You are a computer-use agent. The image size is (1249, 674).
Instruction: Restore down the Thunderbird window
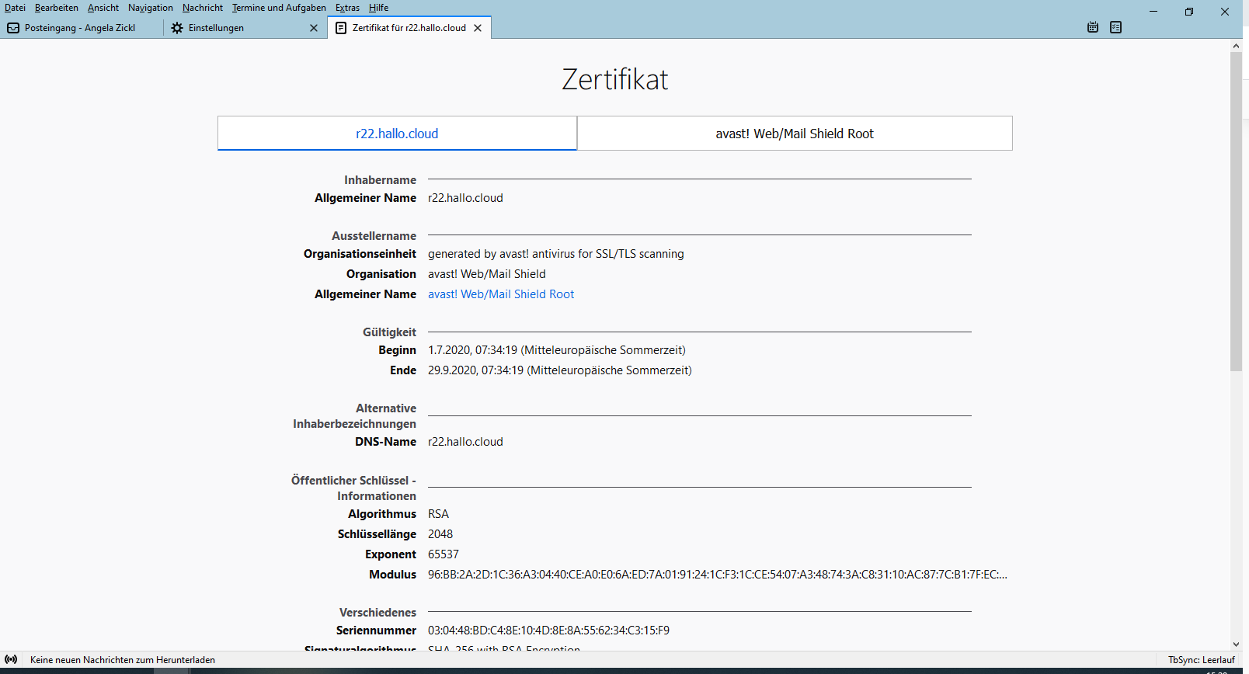1189,12
